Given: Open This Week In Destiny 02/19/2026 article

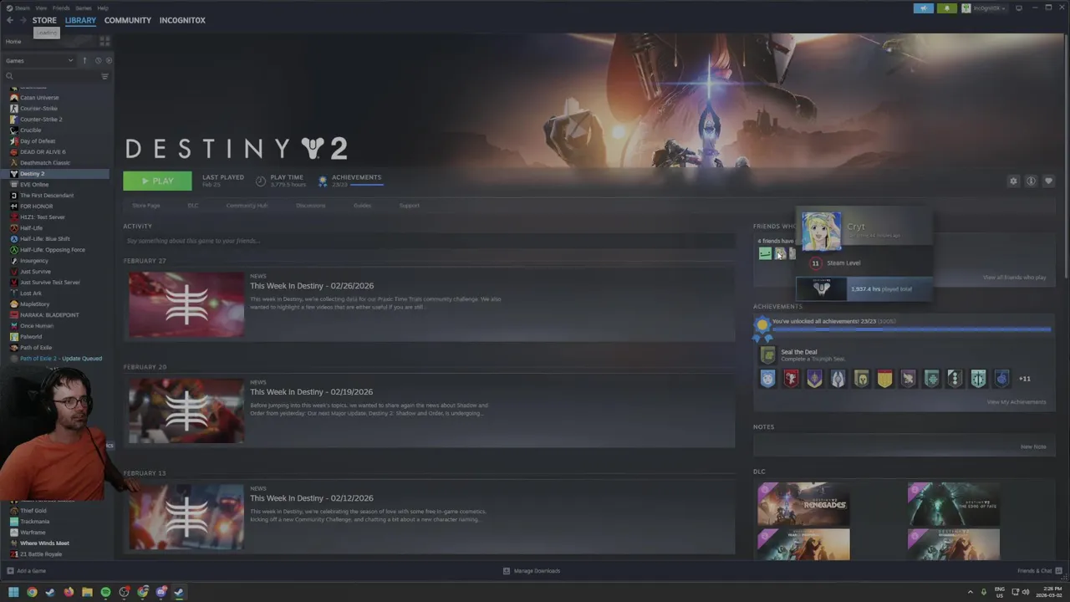Looking at the screenshot, I should click(x=312, y=392).
